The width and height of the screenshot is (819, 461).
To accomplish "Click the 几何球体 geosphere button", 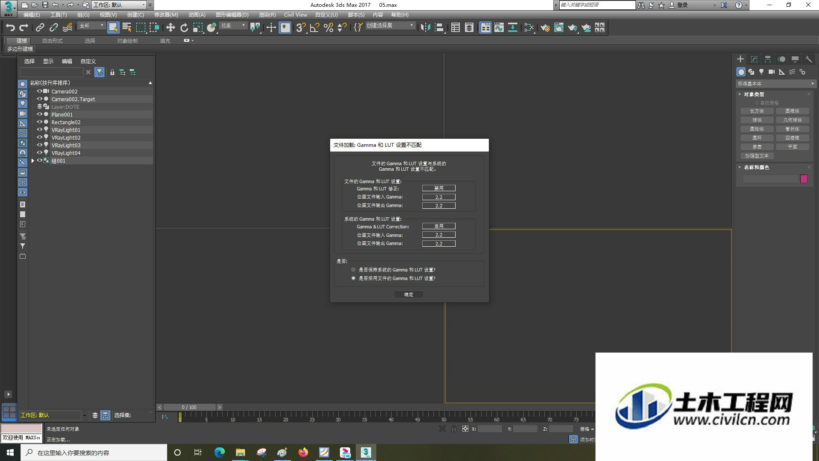I will [x=793, y=120].
